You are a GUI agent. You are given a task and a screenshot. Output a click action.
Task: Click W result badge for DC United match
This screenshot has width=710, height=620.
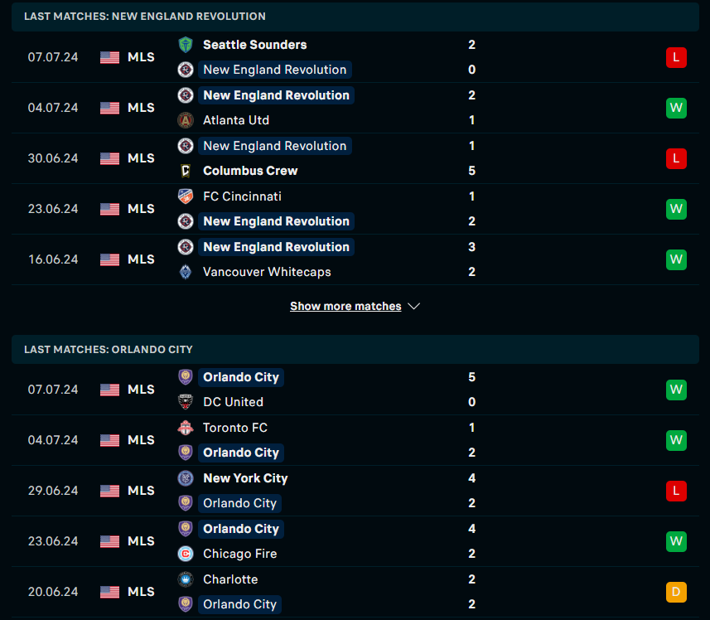pos(676,390)
